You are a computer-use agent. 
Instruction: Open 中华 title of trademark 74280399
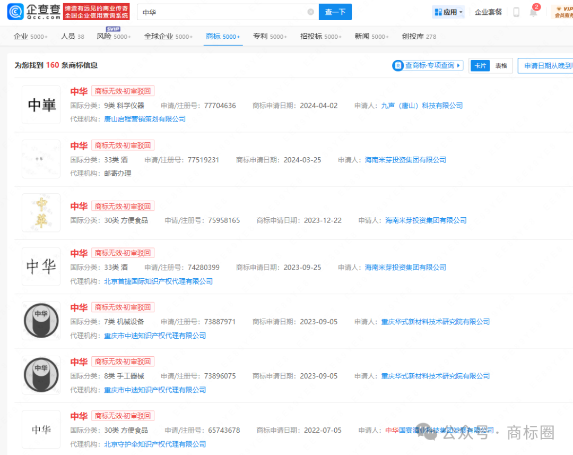[79, 253]
